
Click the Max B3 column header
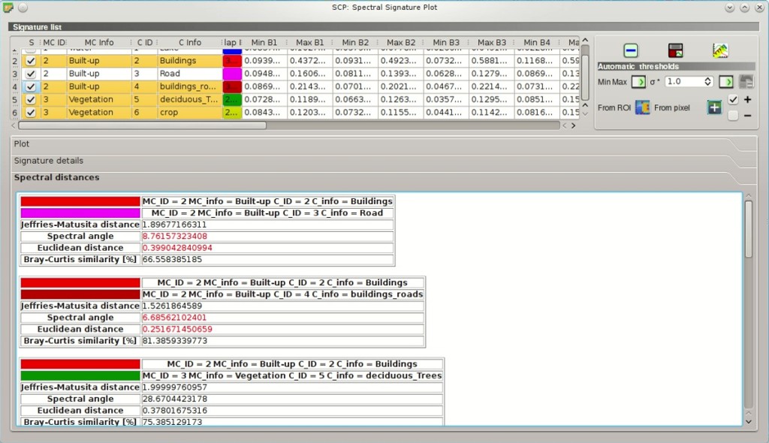click(x=491, y=43)
